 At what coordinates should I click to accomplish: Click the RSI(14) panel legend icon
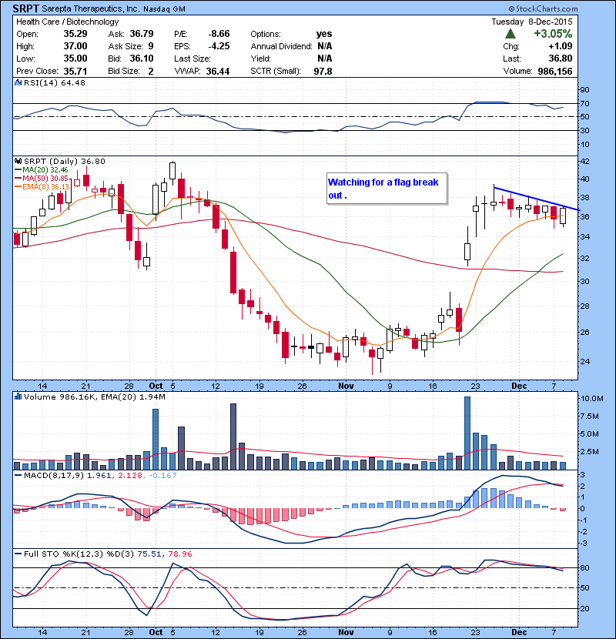coord(18,82)
